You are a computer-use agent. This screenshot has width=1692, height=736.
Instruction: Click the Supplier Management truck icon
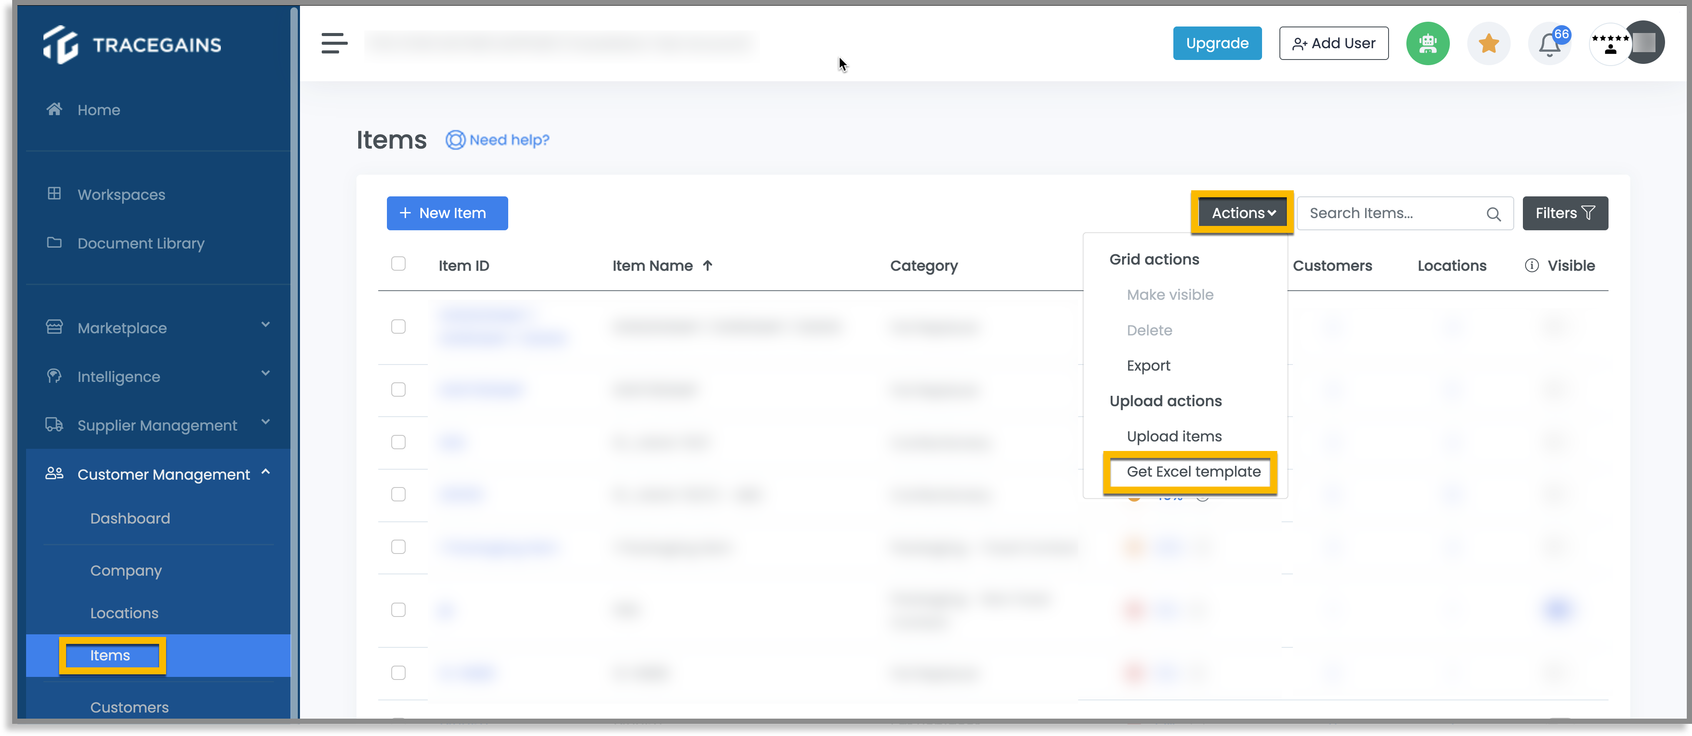coord(54,425)
